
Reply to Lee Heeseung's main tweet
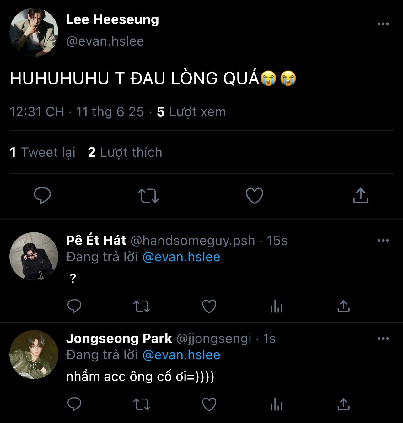click(42, 195)
